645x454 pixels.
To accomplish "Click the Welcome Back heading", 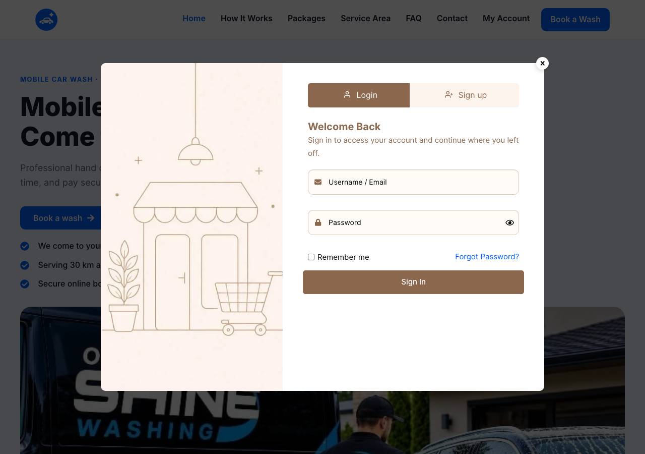I will [x=344, y=127].
